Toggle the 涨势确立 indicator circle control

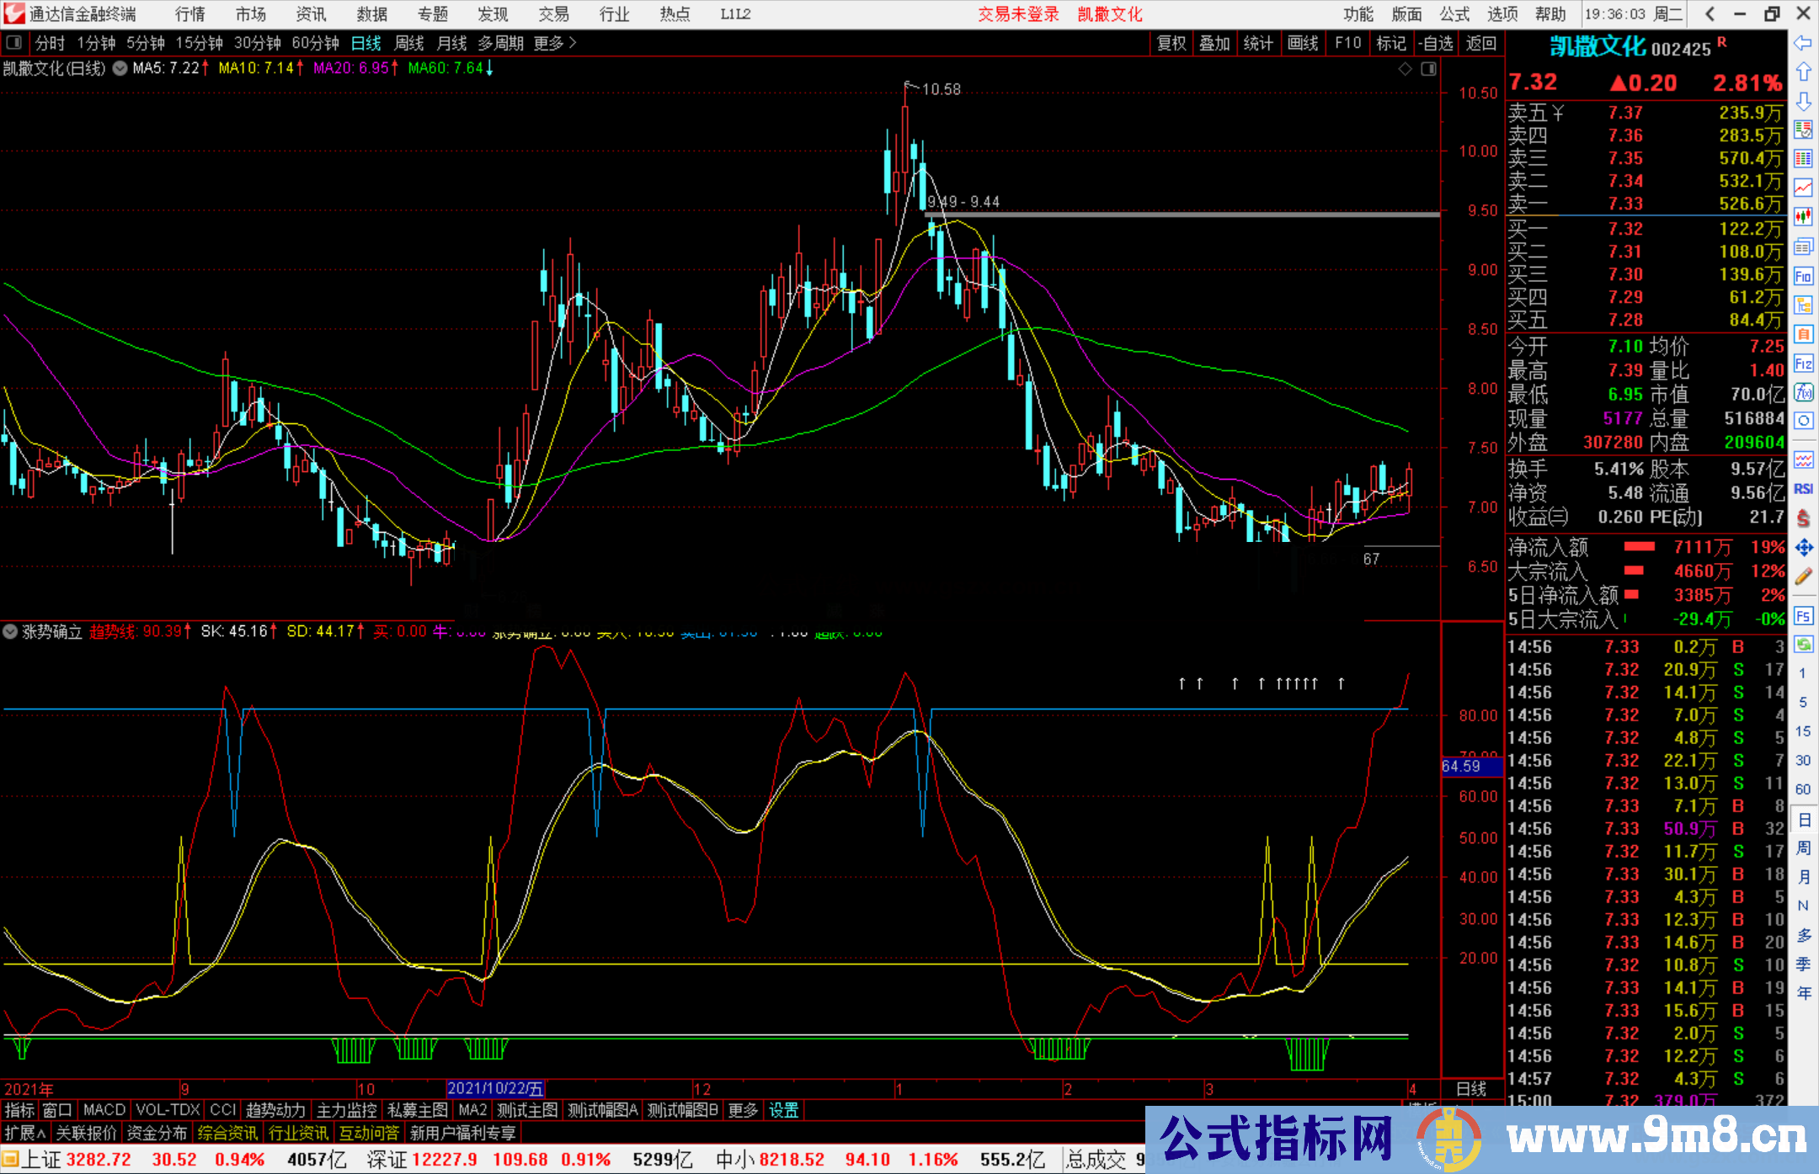pyautogui.click(x=10, y=631)
